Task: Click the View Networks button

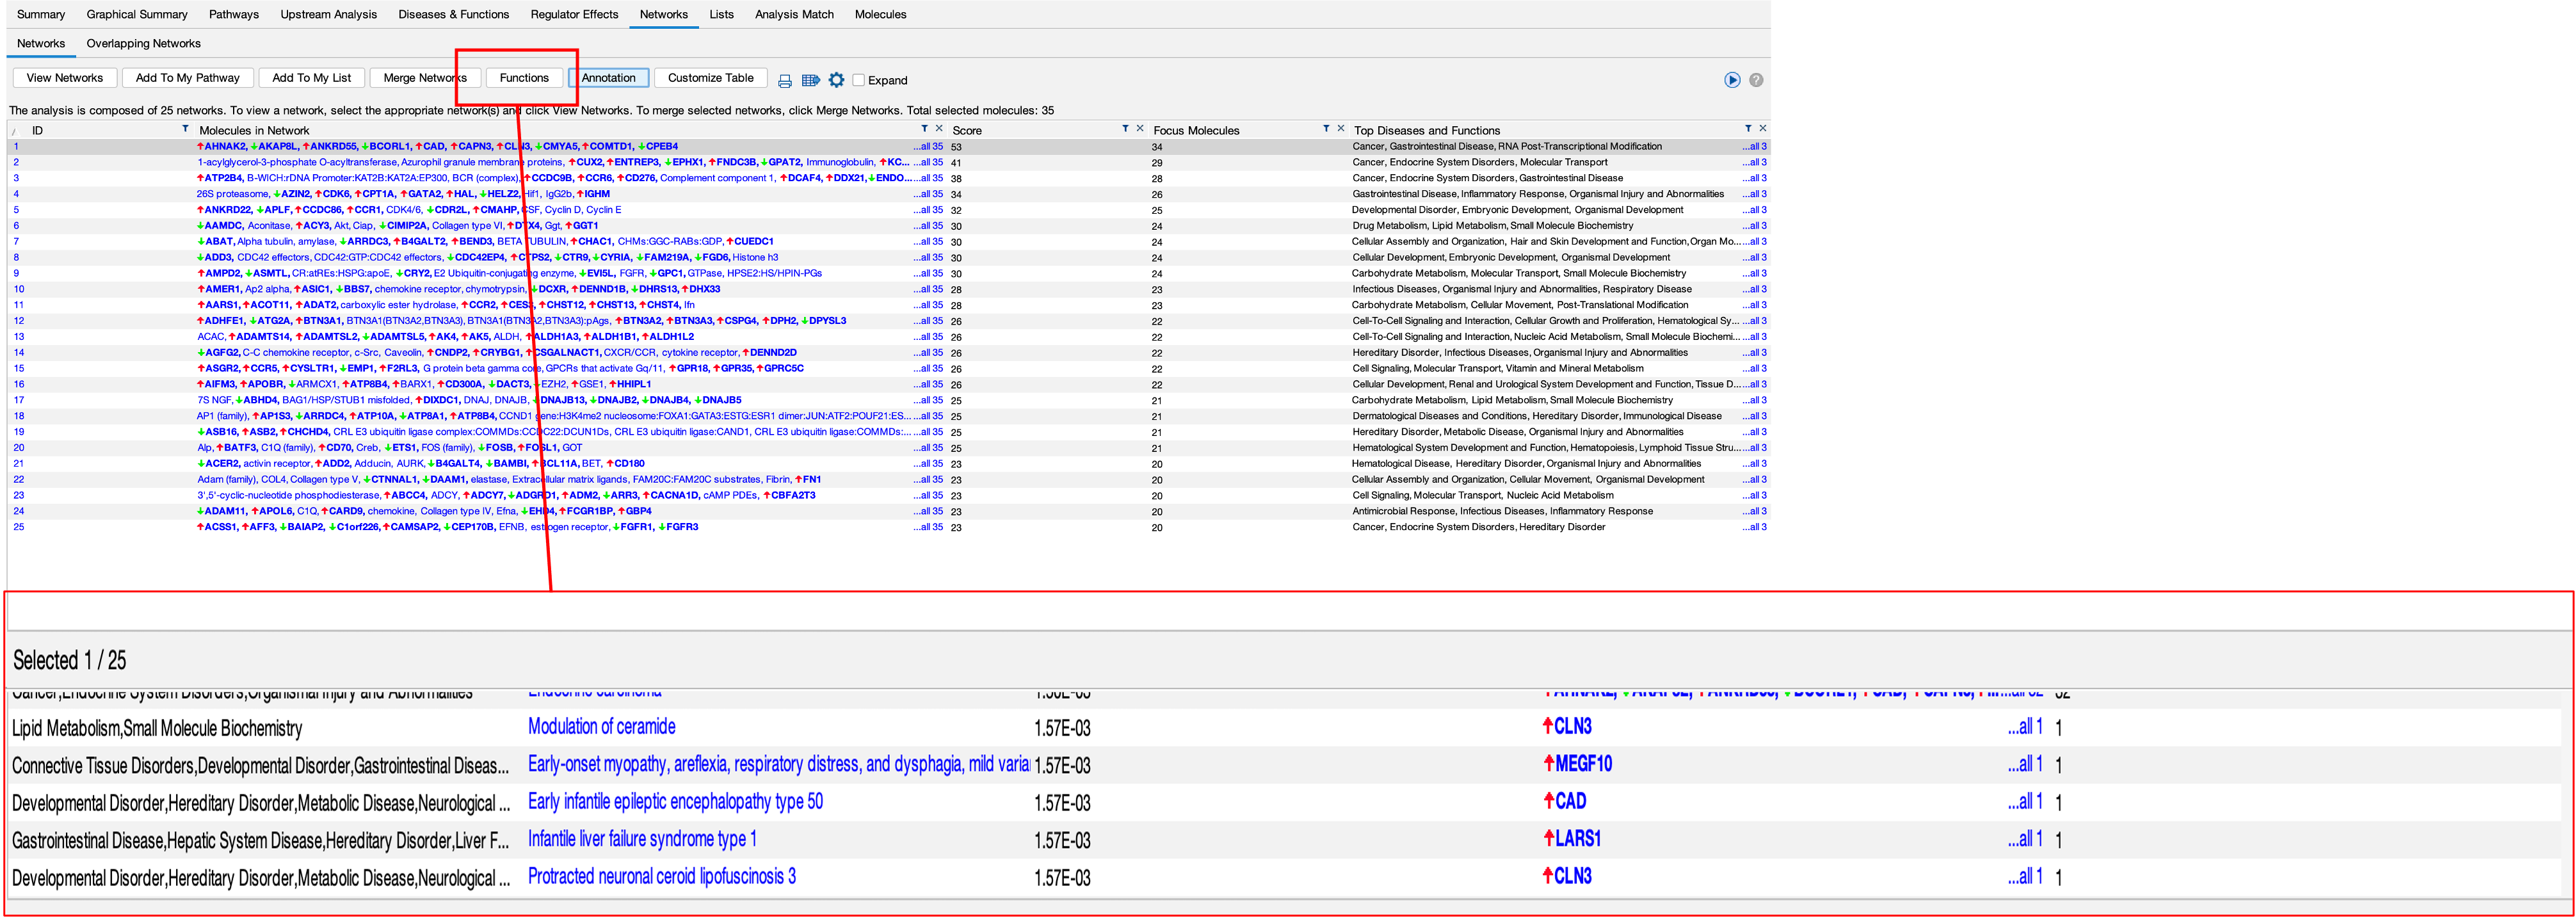Action: 65,78
